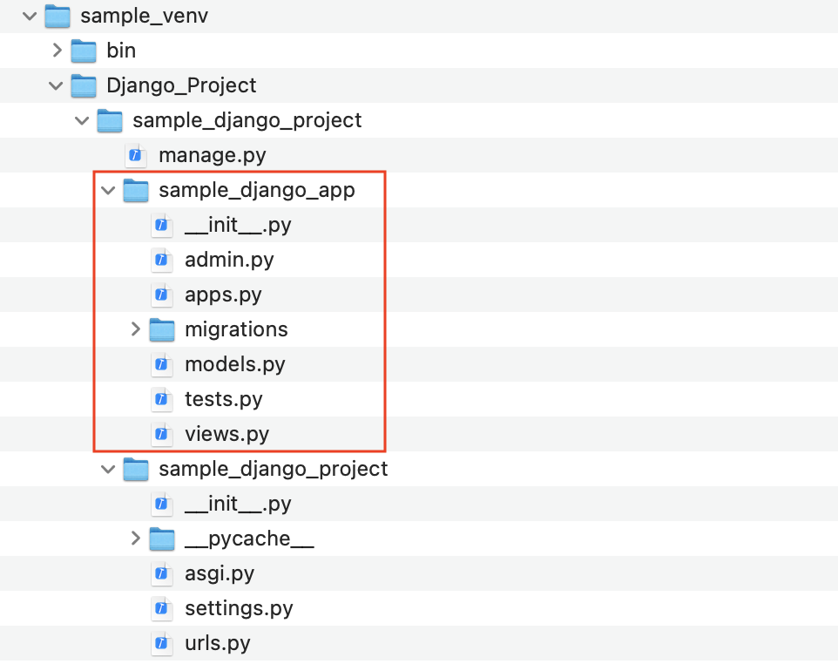
Task: Select the 'asgi.py' file name
Action: click(x=220, y=573)
